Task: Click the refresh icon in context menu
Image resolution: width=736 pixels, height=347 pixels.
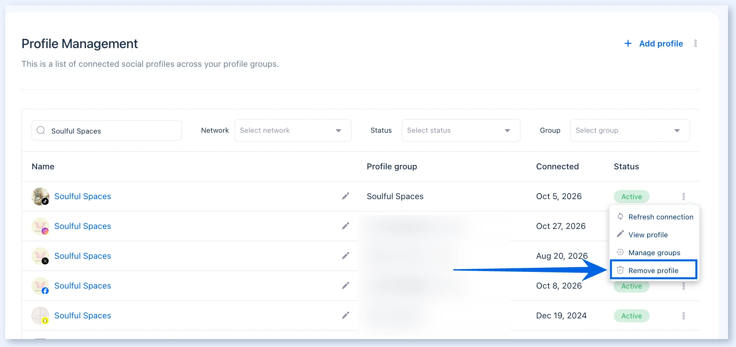Action: point(620,216)
